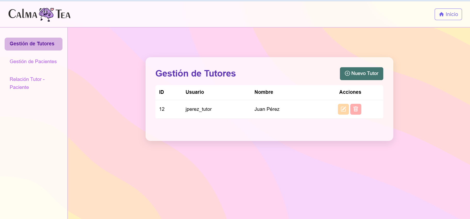Select the Juan Pérez name cell
The image size is (470, 219).
coord(267,109)
